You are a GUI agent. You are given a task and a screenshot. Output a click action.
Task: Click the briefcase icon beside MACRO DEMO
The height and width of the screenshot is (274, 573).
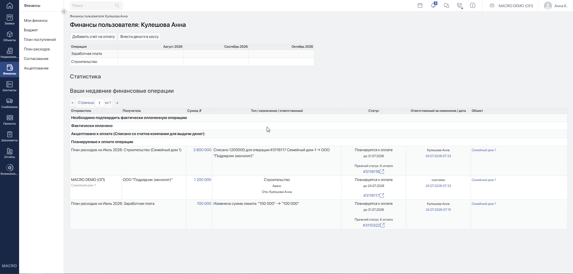[492, 6]
